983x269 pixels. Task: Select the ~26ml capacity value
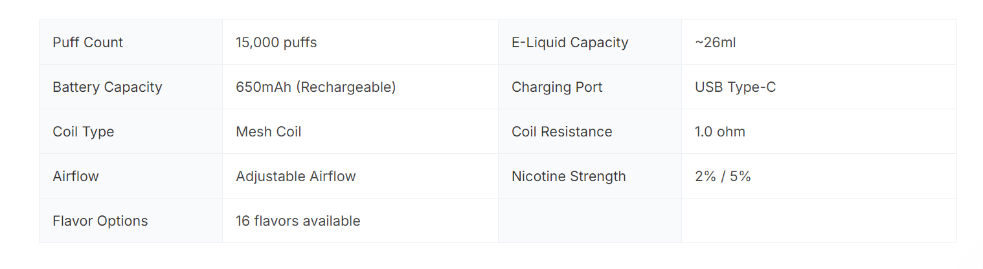click(x=716, y=43)
